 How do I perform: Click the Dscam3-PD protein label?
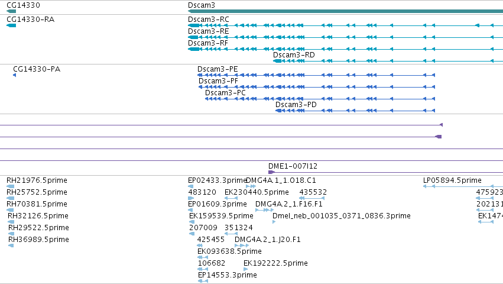tap(296, 105)
